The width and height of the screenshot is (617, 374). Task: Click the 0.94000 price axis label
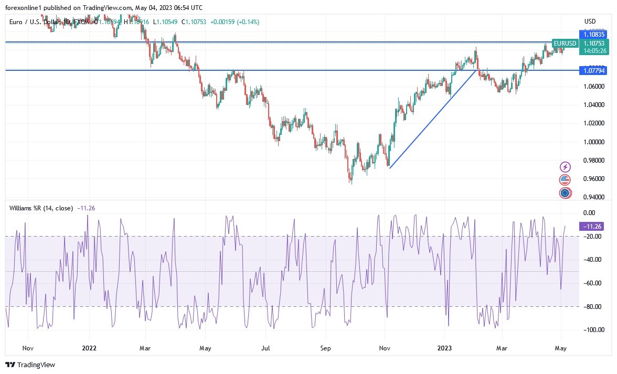pyautogui.click(x=594, y=197)
